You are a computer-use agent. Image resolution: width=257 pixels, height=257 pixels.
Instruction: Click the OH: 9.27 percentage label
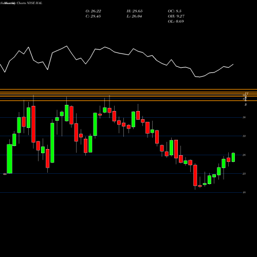coord(176,16)
